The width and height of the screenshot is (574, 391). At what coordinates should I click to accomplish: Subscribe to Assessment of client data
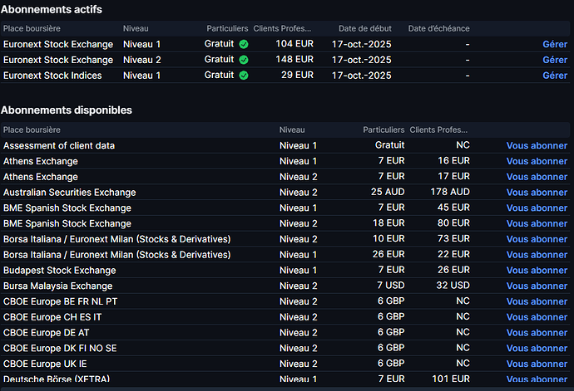[x=537, y=145]
